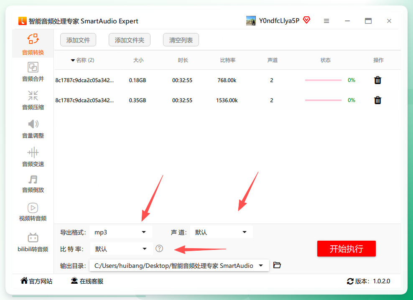Select file name in 0.18GB row
Screen dimensions: 413x300
(x=84, y=80)
